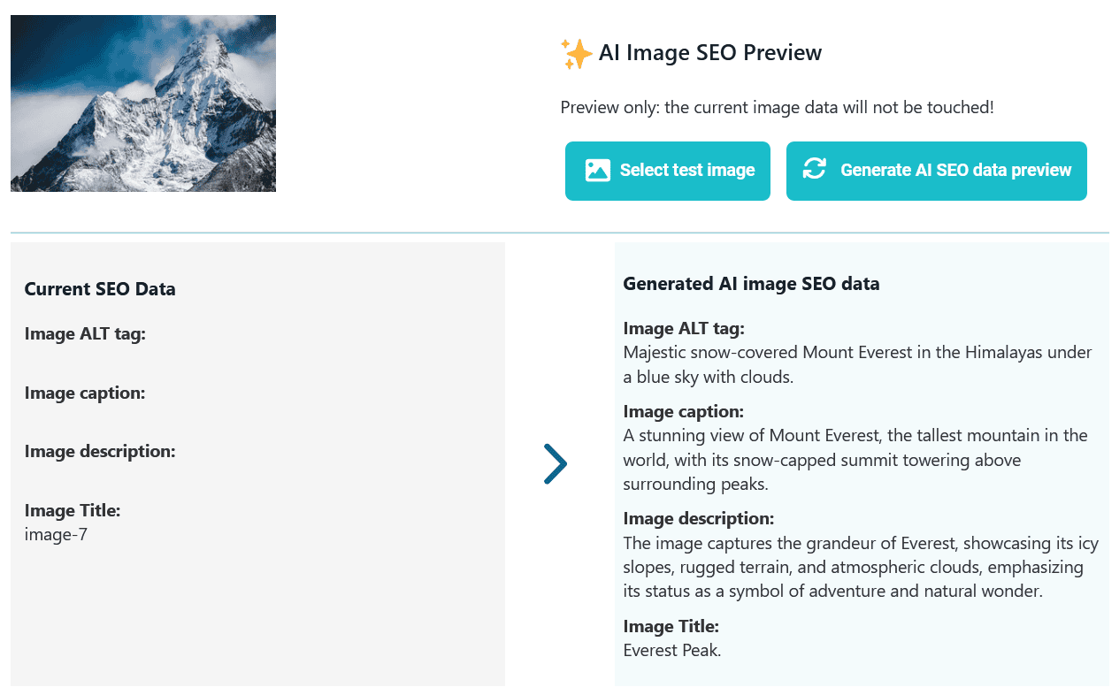The width and height of the screenshot is (1119, 695).
Task: Click the sparkle icon beside AI Image SEO Preview
Action: [x=576, y=54]
